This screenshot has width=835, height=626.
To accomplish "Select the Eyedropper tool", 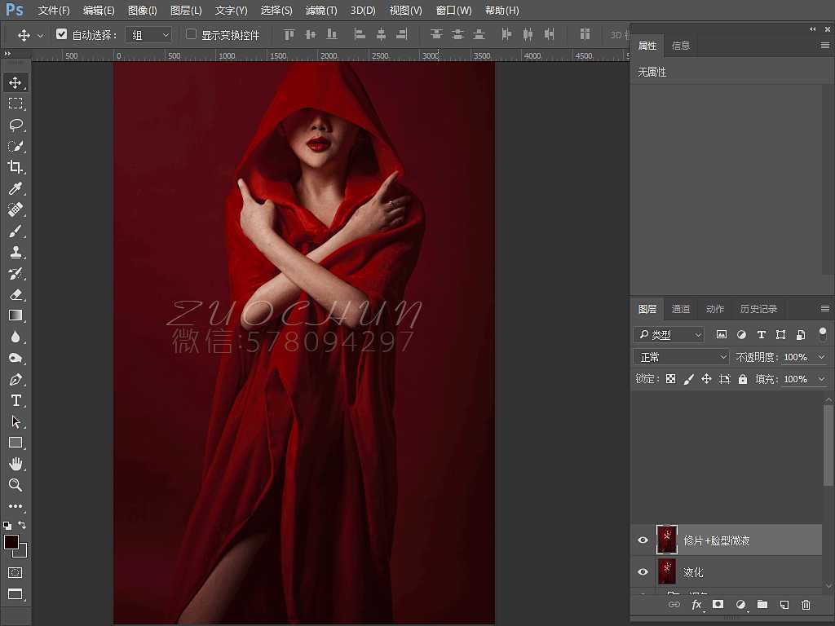I will click(x=16, y=188).
